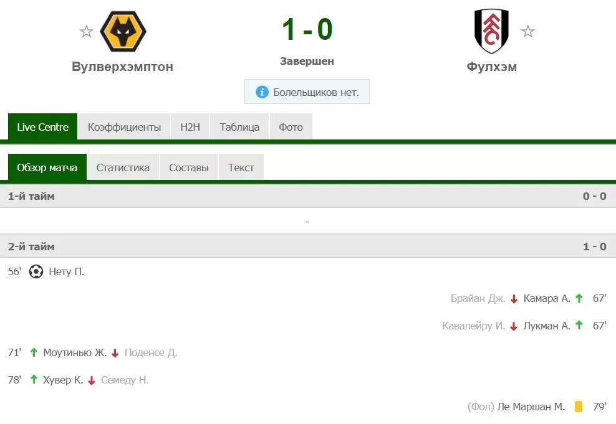Open the Таблица tab
The image size is (616, 424).
click(x=239, y=126)
